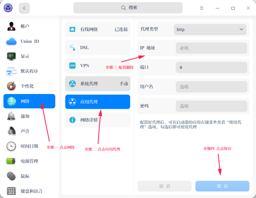Click the search magnifier icon
Viewport: 256px width, 198px height.
coord(124,8)
